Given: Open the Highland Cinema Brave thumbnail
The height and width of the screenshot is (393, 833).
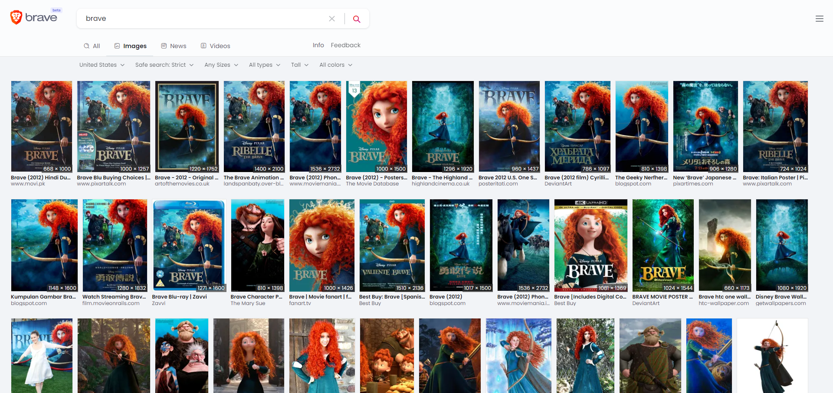Looking at the screenshot, I should point(443,127).
